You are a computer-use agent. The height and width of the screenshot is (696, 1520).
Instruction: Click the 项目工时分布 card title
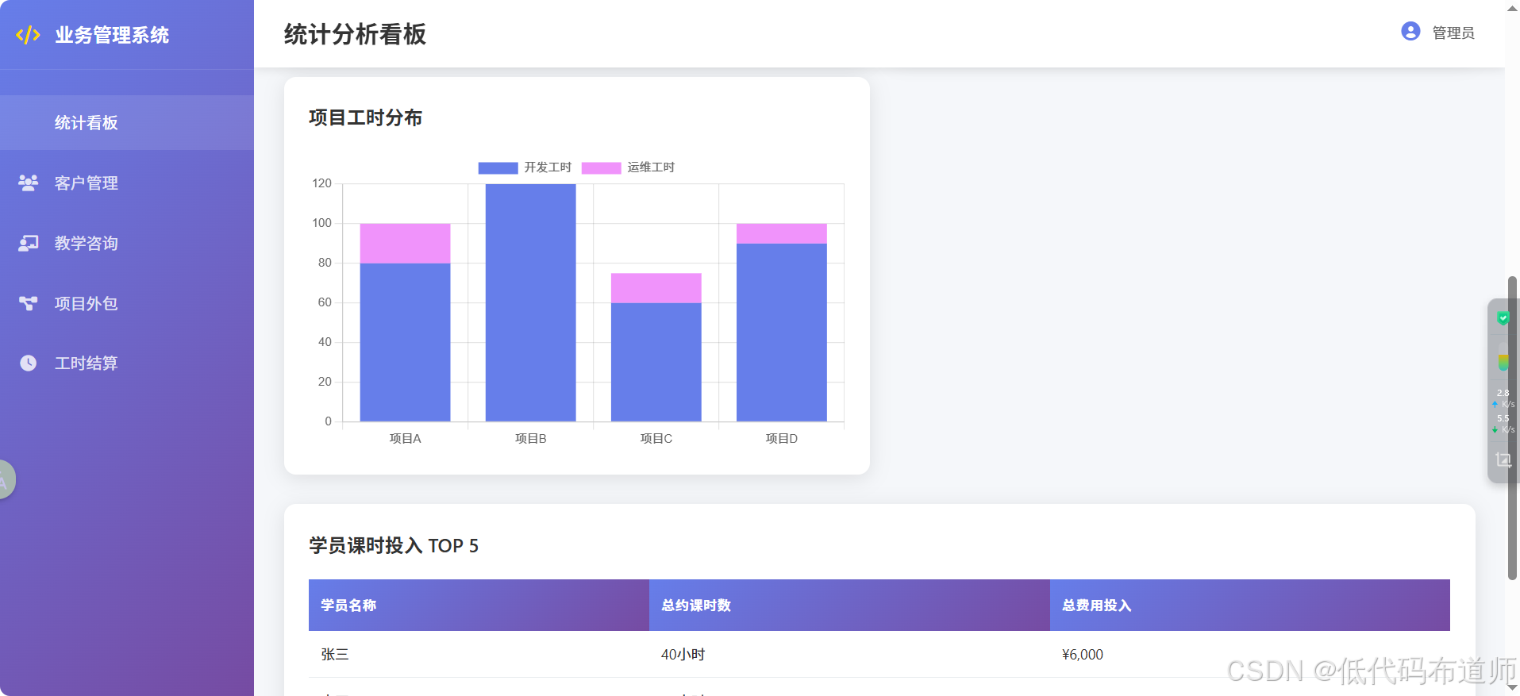pyautogui.click(x=365, y=117)
